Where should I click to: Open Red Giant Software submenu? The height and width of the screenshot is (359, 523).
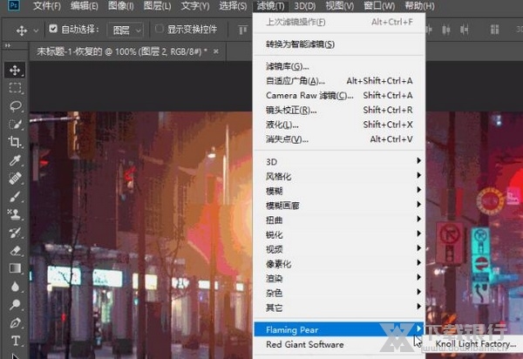[339, 344]
